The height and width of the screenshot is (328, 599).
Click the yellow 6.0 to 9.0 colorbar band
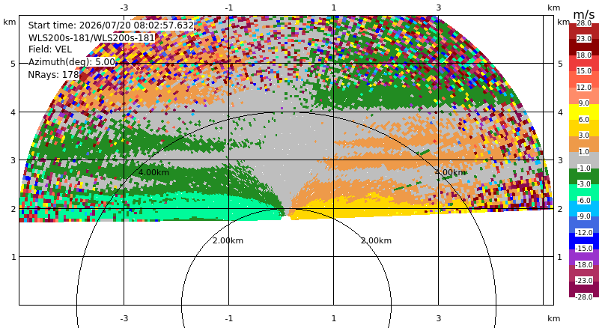(x=584, y=112)
